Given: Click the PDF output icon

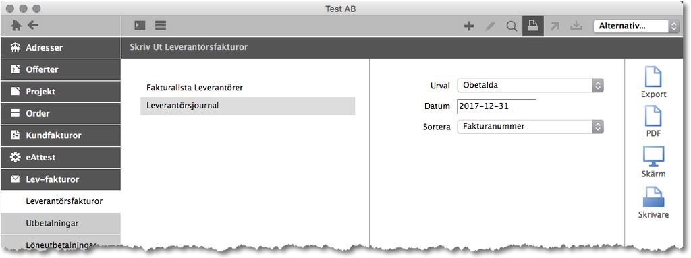Looking at the screenshot, I should 653,116.
